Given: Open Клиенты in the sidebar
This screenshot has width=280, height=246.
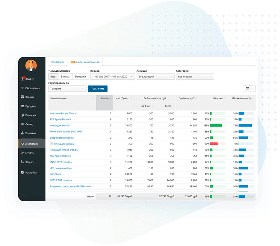Looking at the screenshot, I should [x=30, y=133].
